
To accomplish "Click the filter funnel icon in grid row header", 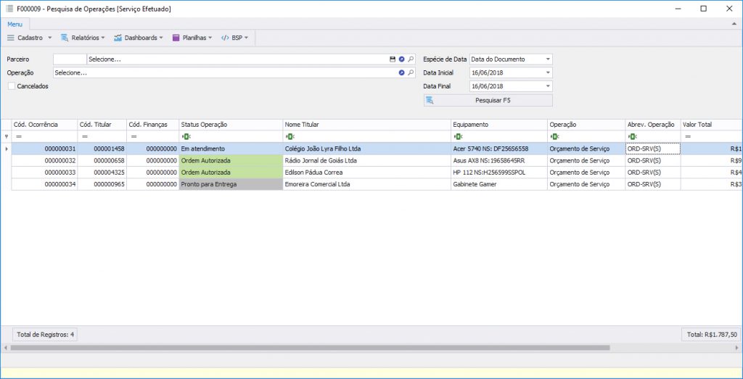I will tap(6, 137).
